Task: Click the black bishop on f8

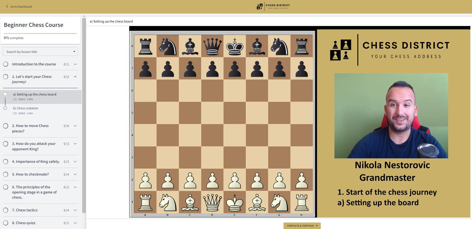Action: click(x=257, y=46)
